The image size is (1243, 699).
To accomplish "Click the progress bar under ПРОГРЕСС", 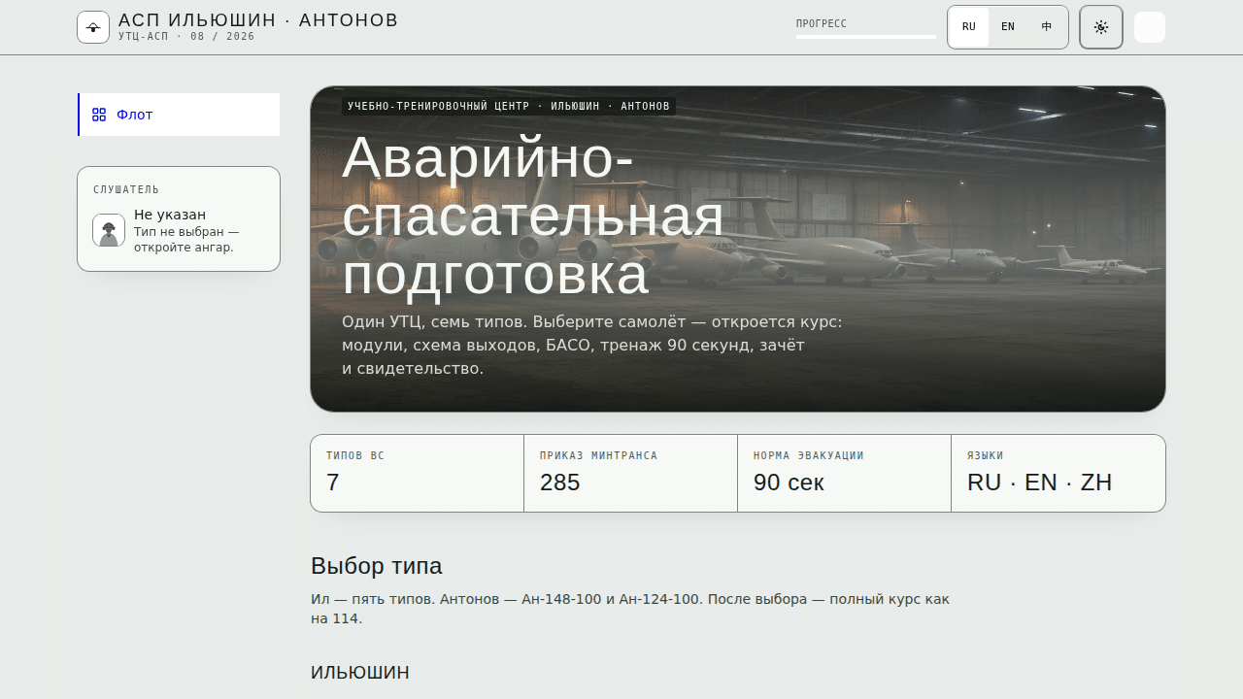I will tap(866, 37).
